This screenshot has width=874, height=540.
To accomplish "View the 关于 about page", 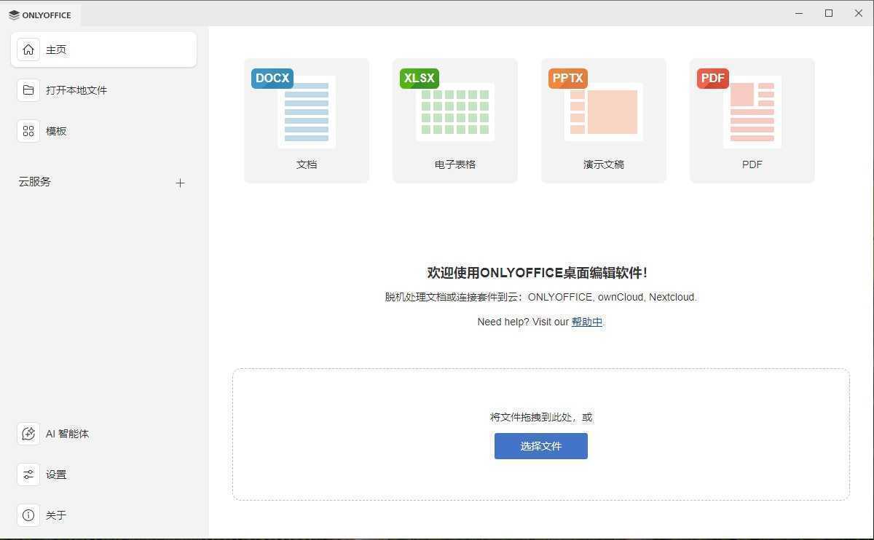I will click(56, 515).
